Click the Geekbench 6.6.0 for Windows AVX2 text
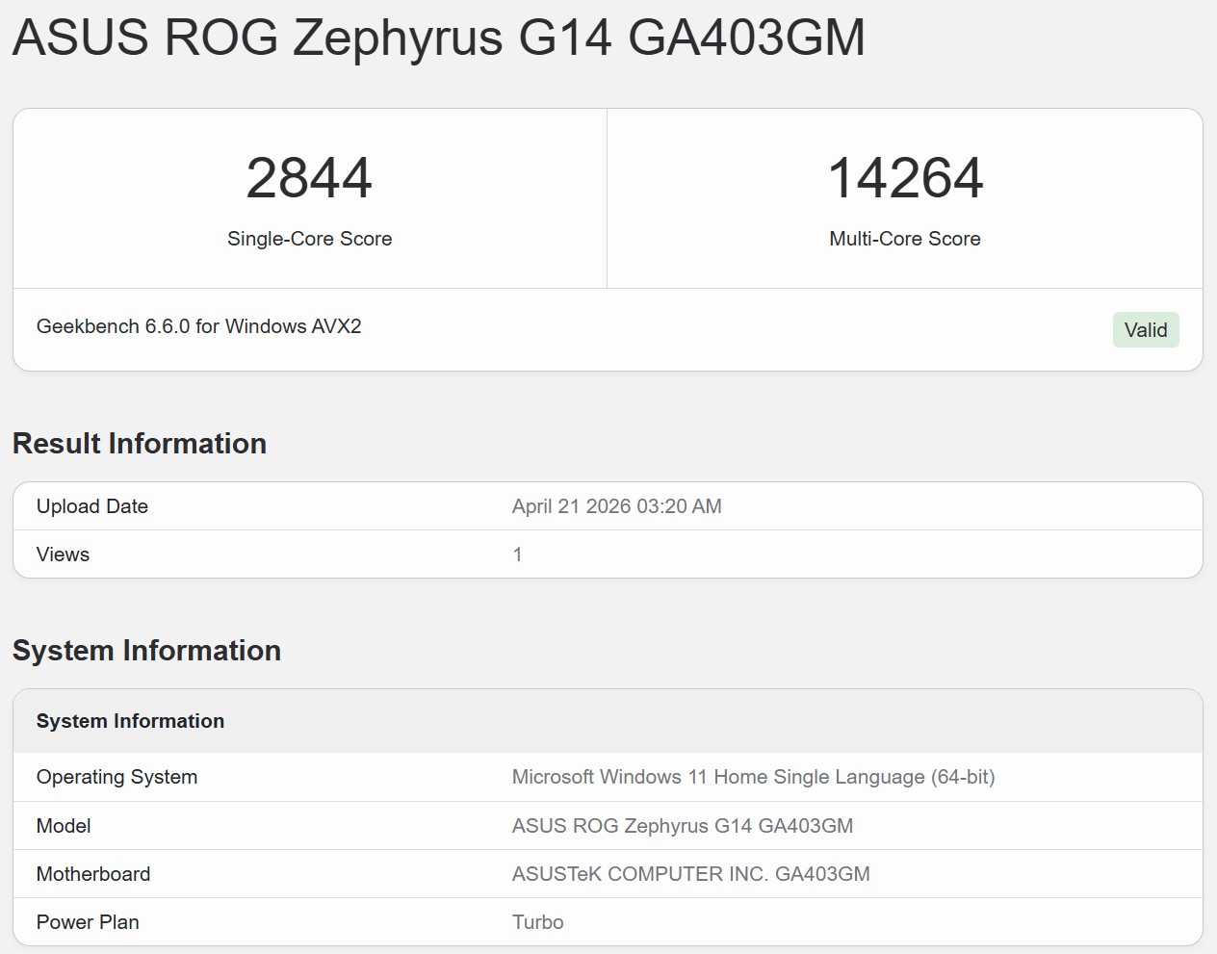Screen dimensions: 1217x954 [x=199, y=326]
